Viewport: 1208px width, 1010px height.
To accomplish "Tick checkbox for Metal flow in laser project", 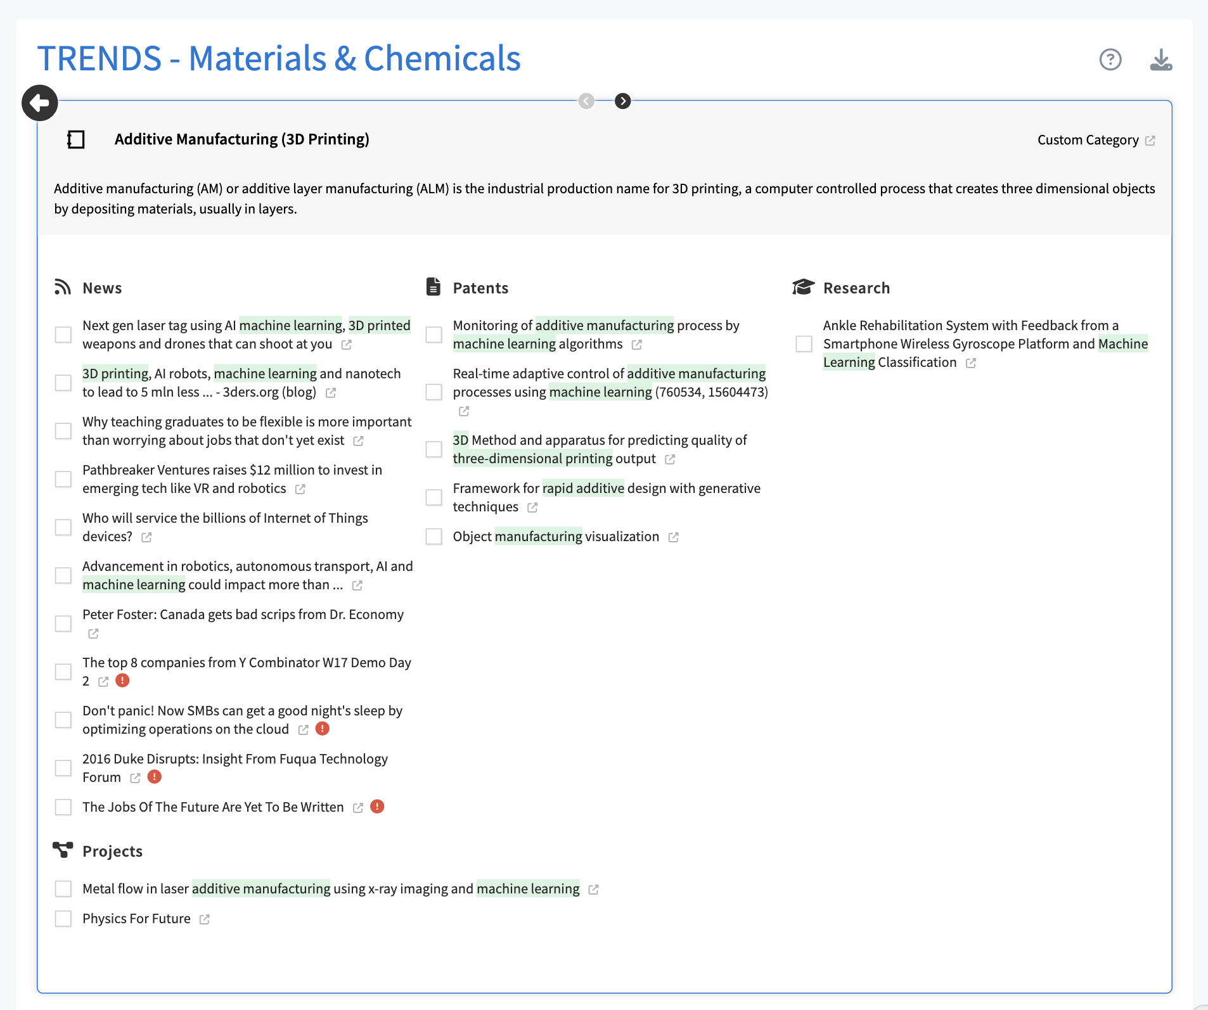I will [63, 889].
